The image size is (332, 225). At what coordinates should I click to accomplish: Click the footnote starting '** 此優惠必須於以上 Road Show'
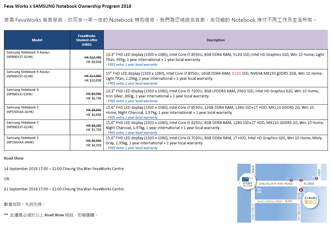pos(51,215)
